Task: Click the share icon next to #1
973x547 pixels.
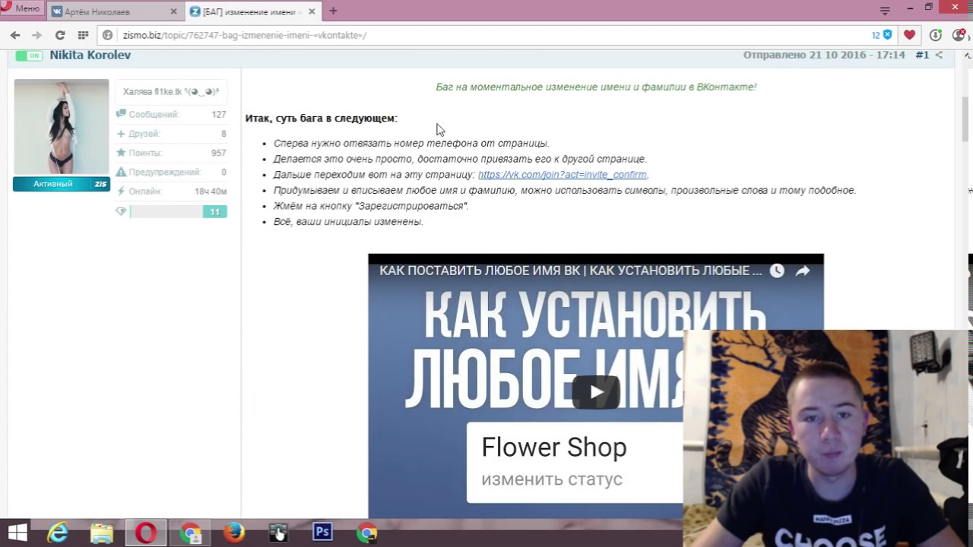Action: point(939,55)
